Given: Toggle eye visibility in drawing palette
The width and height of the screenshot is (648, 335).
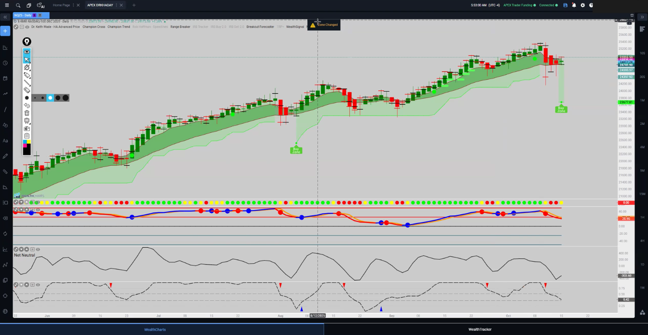Looking at the screenshot, I should pos(27,52).
